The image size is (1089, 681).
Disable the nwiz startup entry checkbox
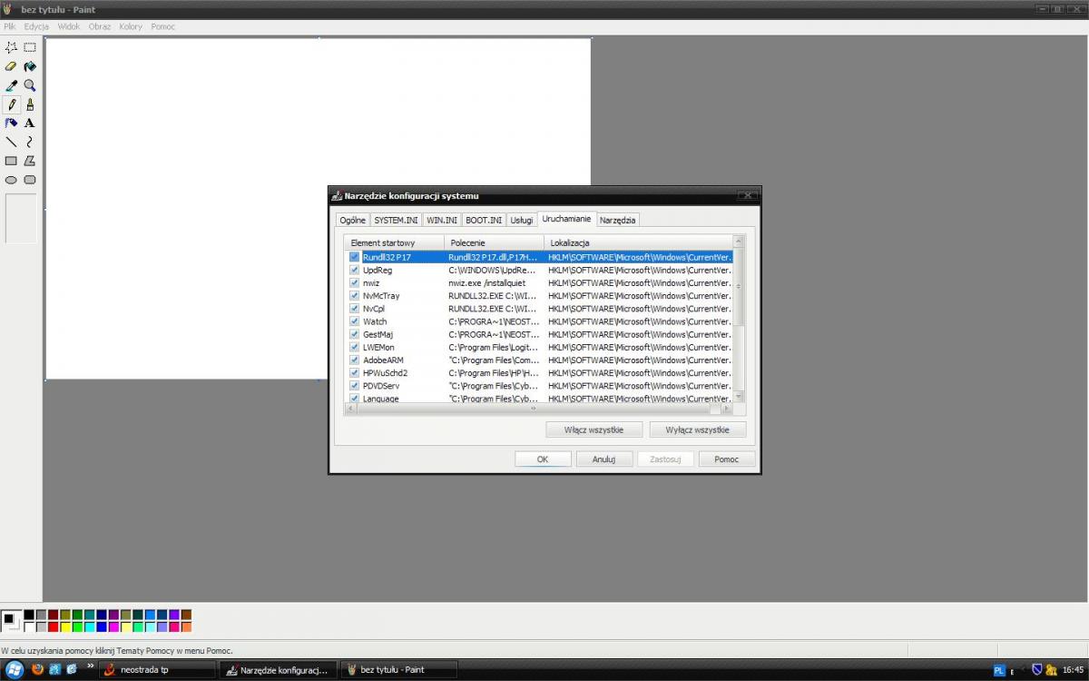click(x=354, y=282)
